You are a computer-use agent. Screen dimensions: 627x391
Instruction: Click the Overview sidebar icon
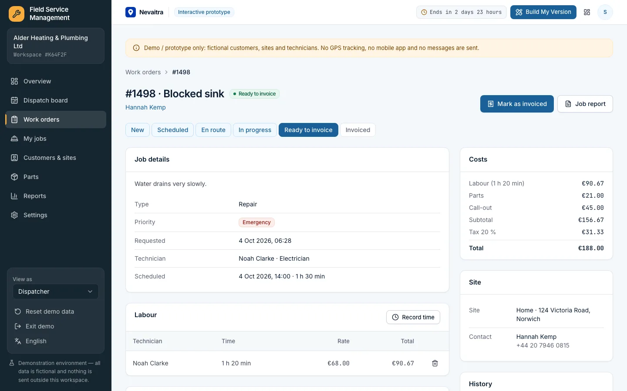click(14, 81)
